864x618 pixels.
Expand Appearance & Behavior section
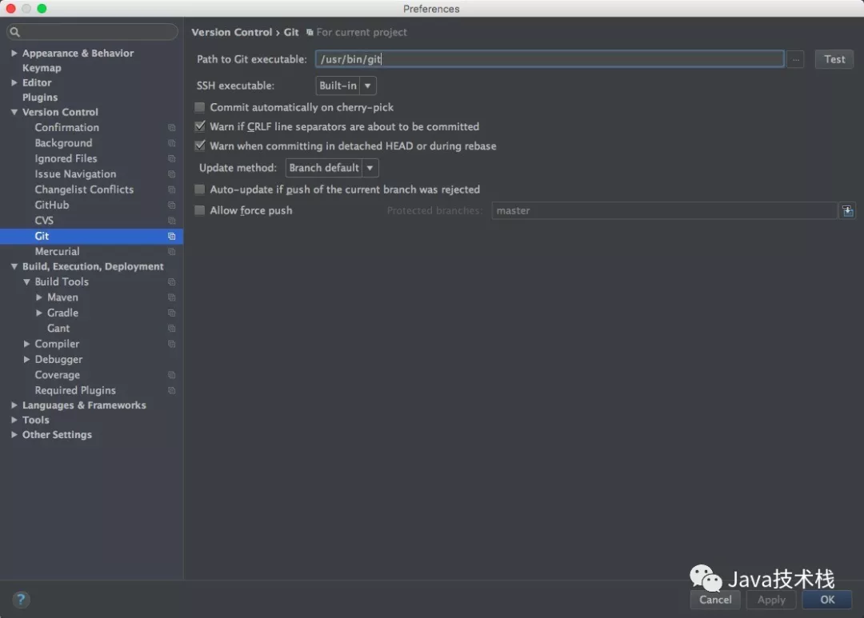[14, 53]
